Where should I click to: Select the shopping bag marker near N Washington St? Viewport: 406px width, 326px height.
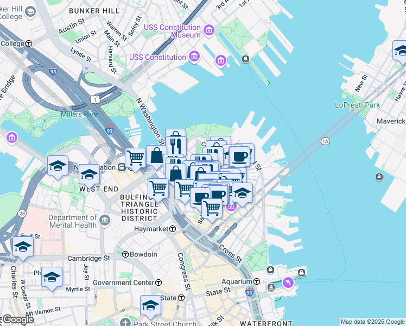156,155
